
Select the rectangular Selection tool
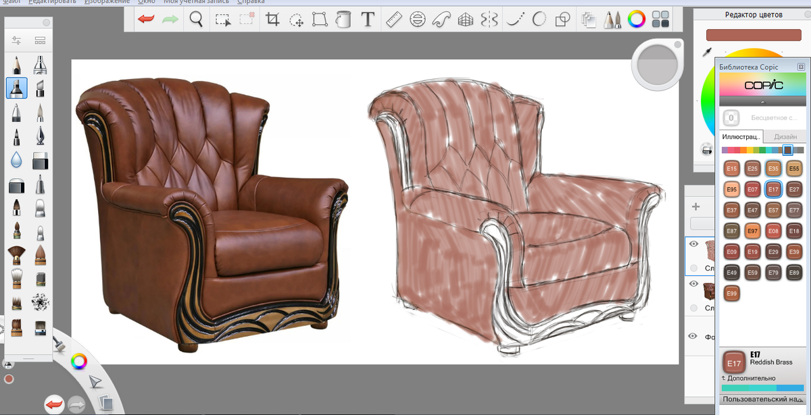[x=223, y=20]
